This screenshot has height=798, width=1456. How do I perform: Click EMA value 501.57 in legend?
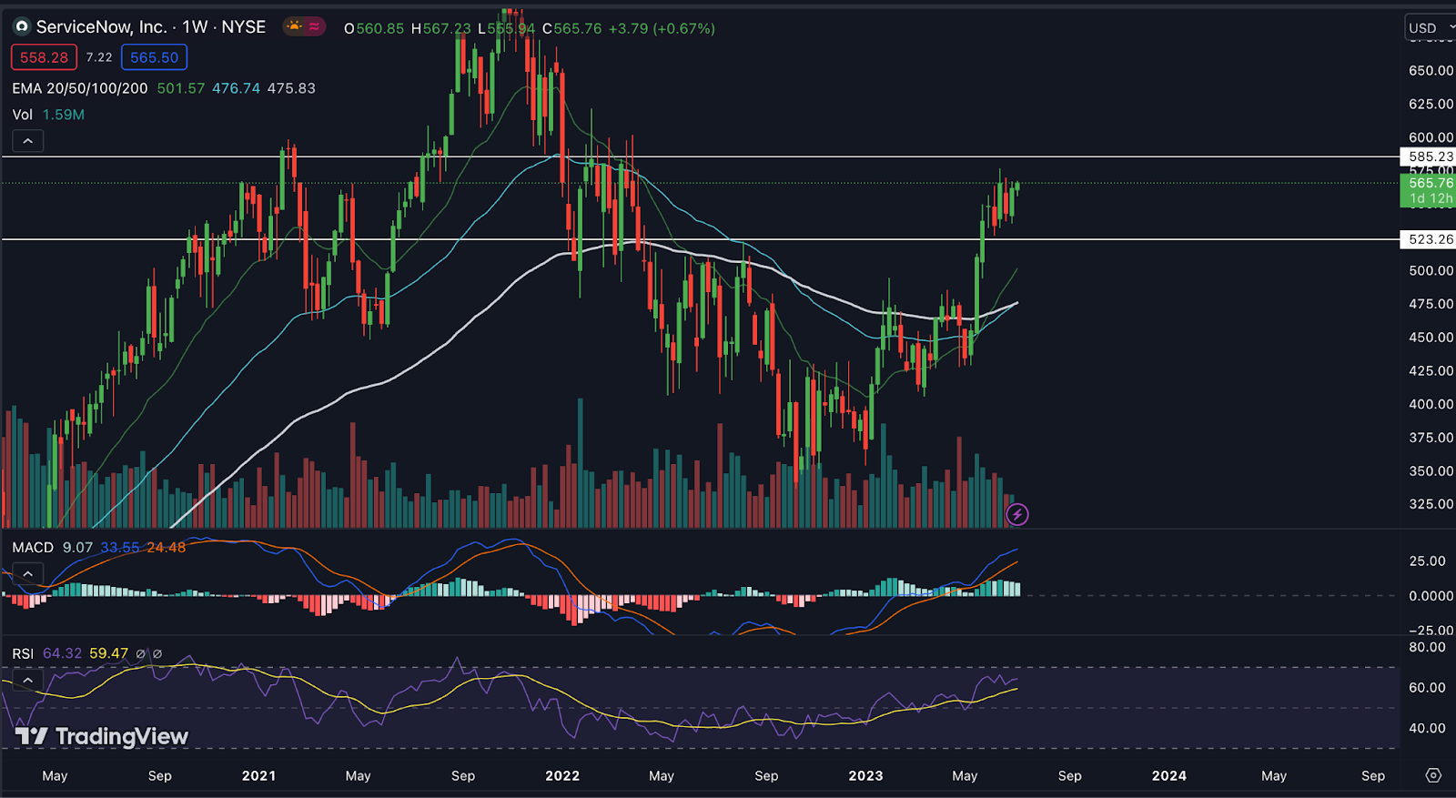181,88
